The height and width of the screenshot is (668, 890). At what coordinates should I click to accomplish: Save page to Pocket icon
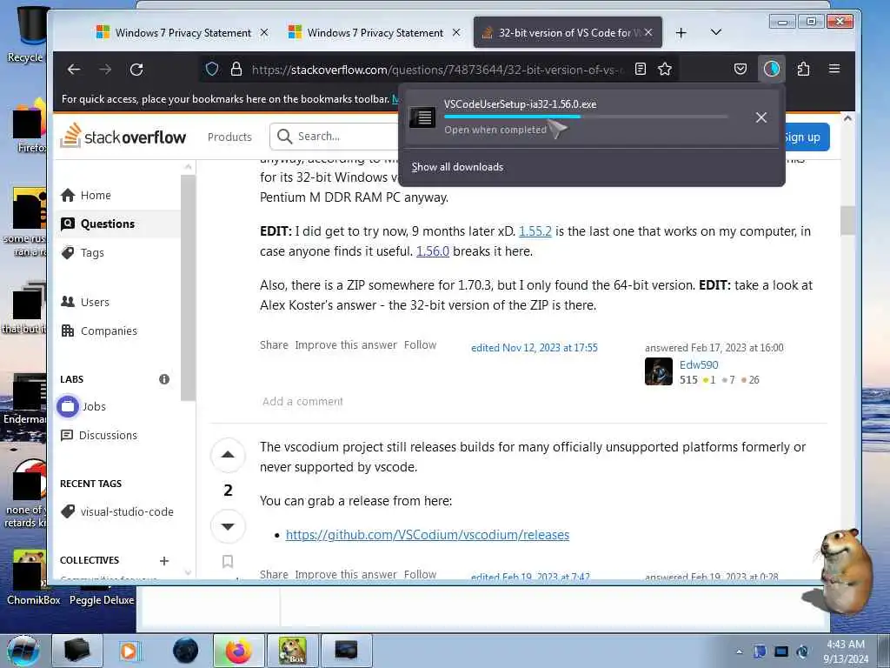(741, 70)
